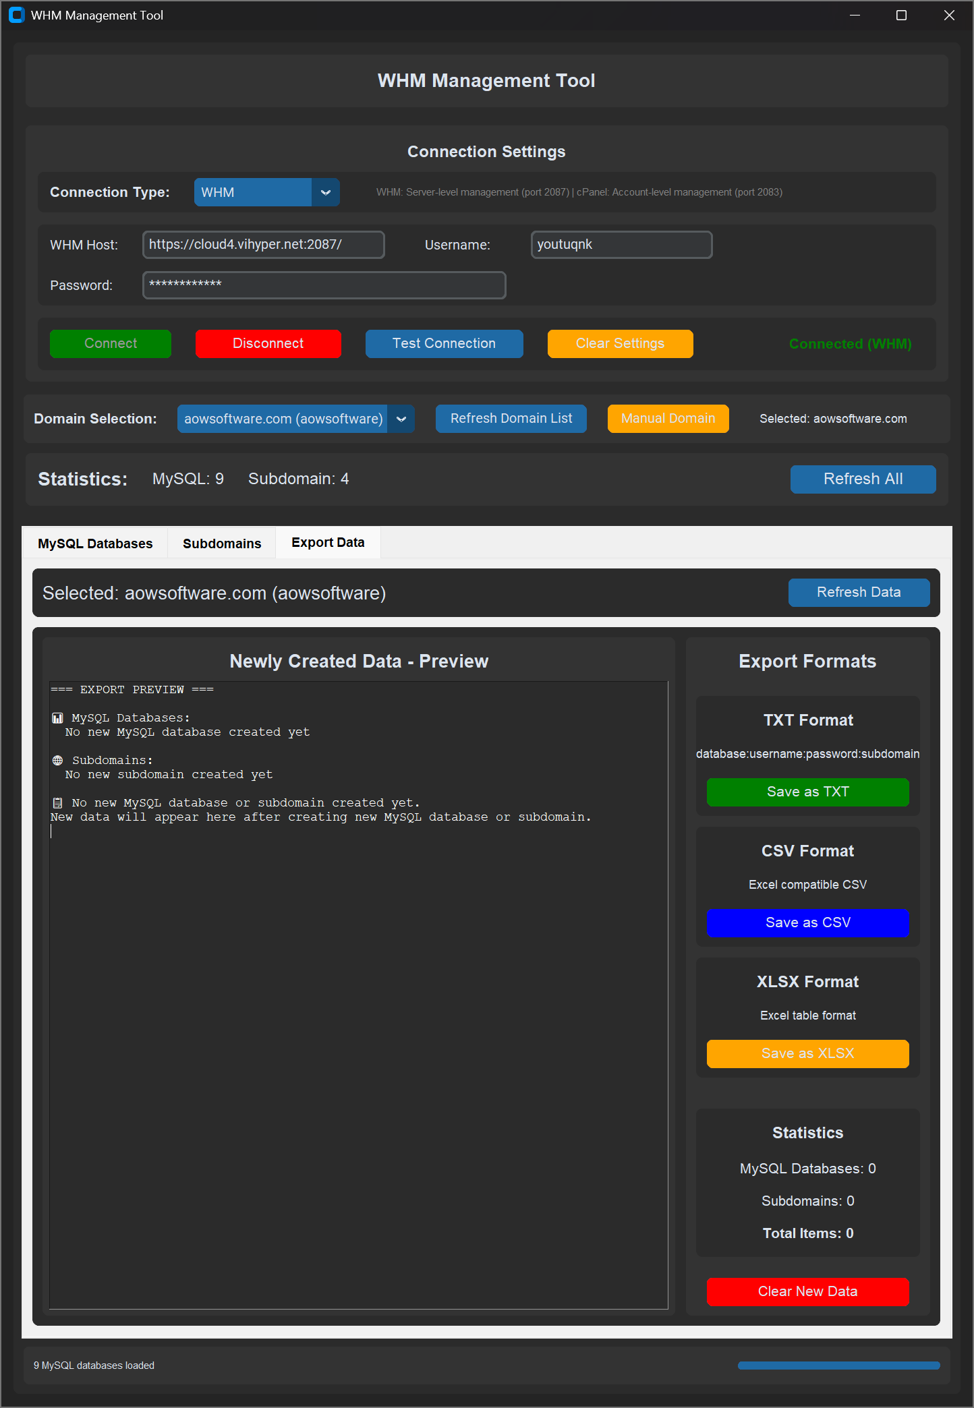Image resolution: width=974 pixels, height=1408 pixels.
Task: Open the Manual Domain button
Action: (668, 419)
